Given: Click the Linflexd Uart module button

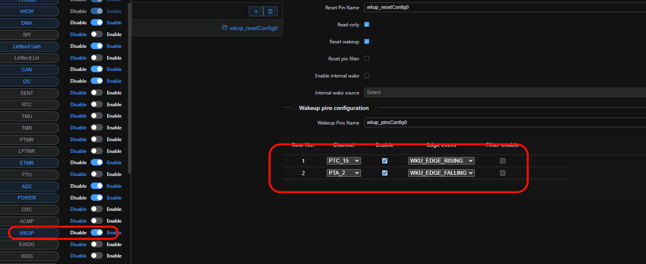Looking at the screenshot, I should point(27,47).
